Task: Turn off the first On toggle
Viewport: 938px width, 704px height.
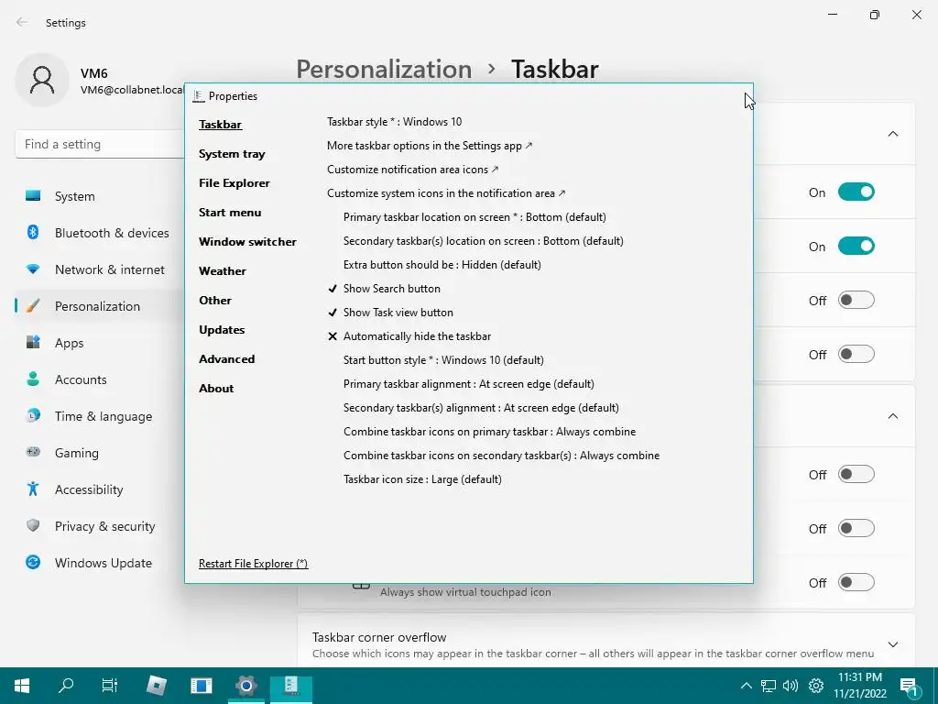Action: point(856,192)
